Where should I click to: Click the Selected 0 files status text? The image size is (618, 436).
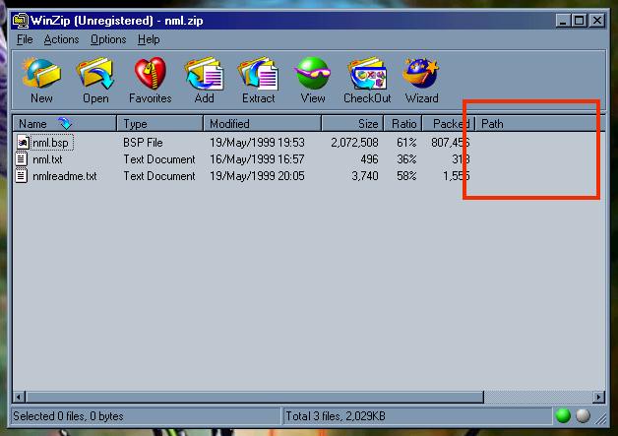[x=68, y=416]
